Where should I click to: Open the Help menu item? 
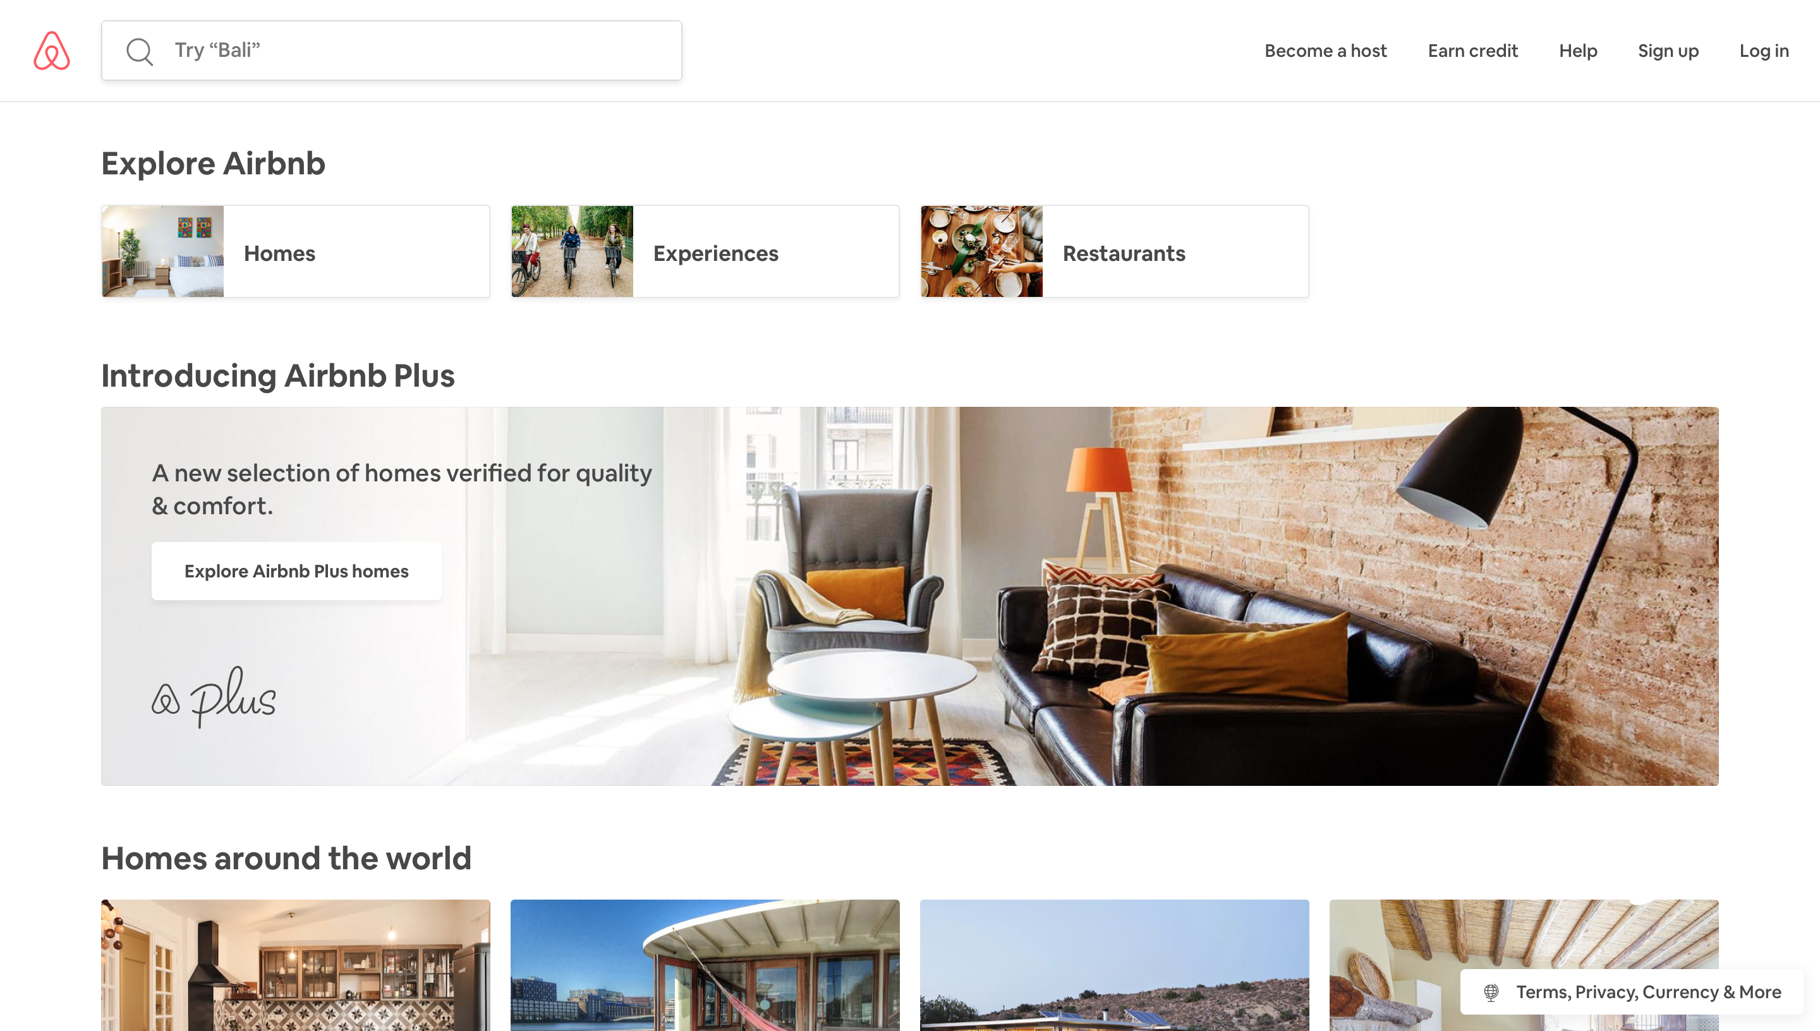(x=1578, y=51)
